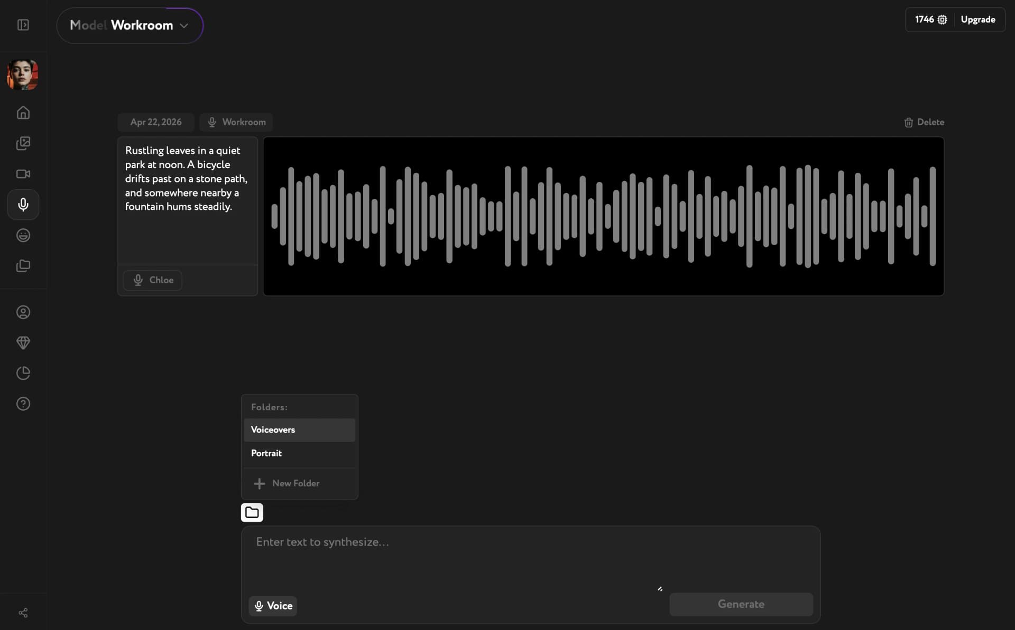Select the microphone voice tool icon
The height and width of the screenshot is (630, 1015).
point(23,205)
